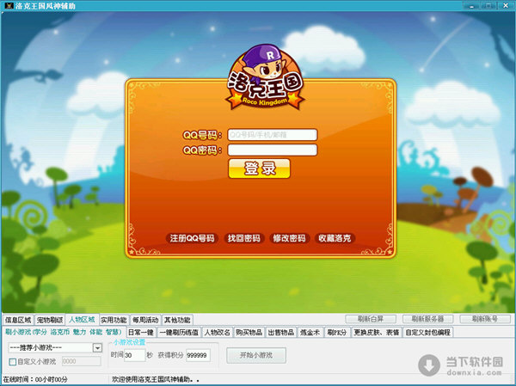516x386 pixels.
Task: Click the 刷新账号 button
Action: click(x=485, y=319)
